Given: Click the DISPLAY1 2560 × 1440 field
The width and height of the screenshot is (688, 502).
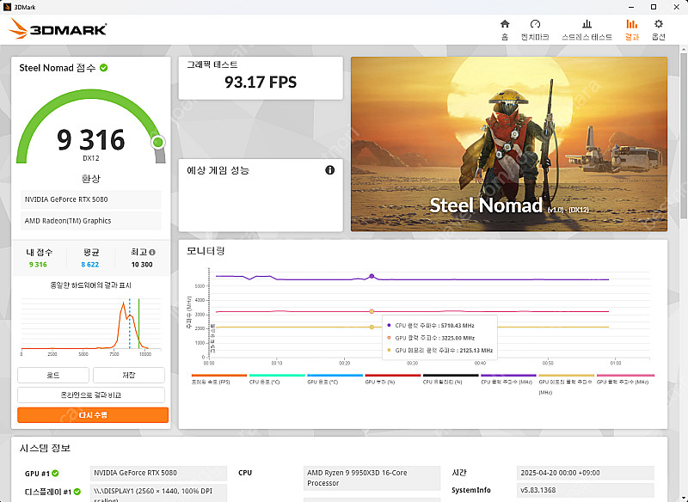Looking at the screenshot, I should (158, 493).
